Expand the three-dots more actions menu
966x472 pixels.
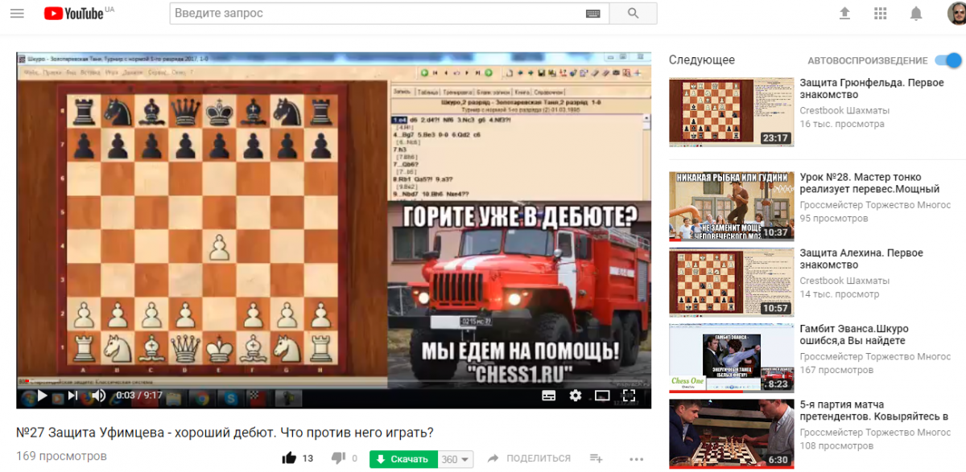(x=637, y=458)
